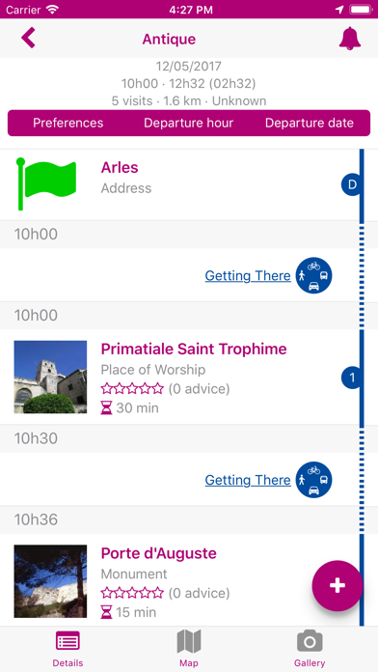Change the Departure date
Screen dimensions: 378x672
(310, 123)
